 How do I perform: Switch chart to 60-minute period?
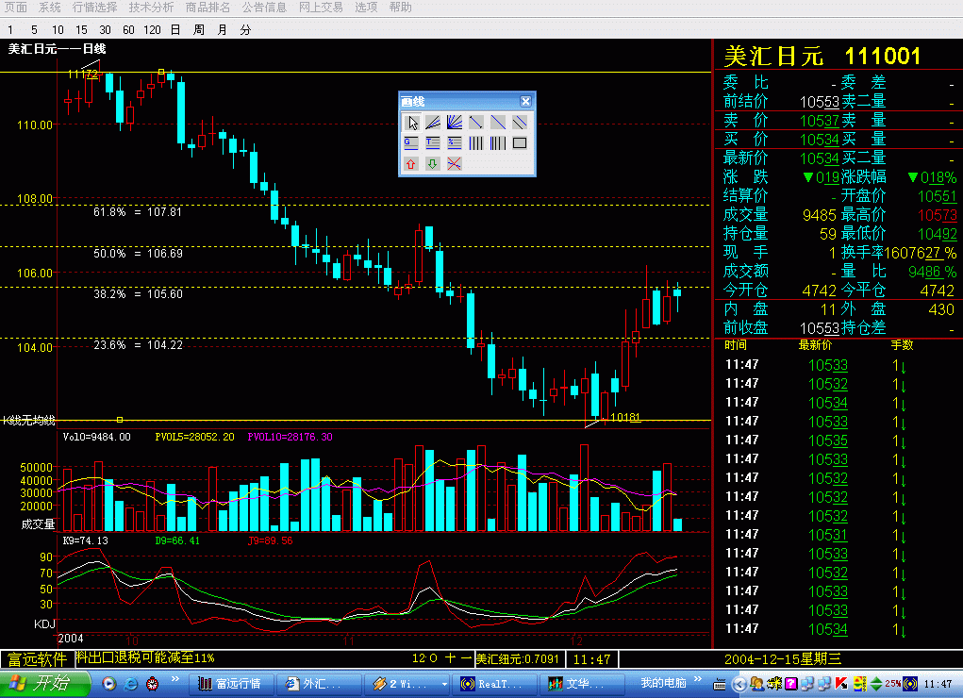point(128,29)
